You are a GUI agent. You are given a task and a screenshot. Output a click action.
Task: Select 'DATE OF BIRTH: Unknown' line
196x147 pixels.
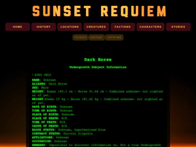[x=52, y=107]
